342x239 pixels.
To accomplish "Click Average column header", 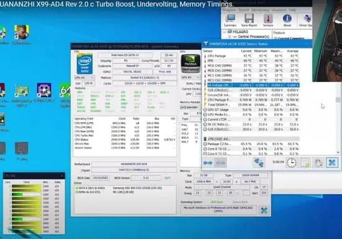I will click(x=292, y=51).
